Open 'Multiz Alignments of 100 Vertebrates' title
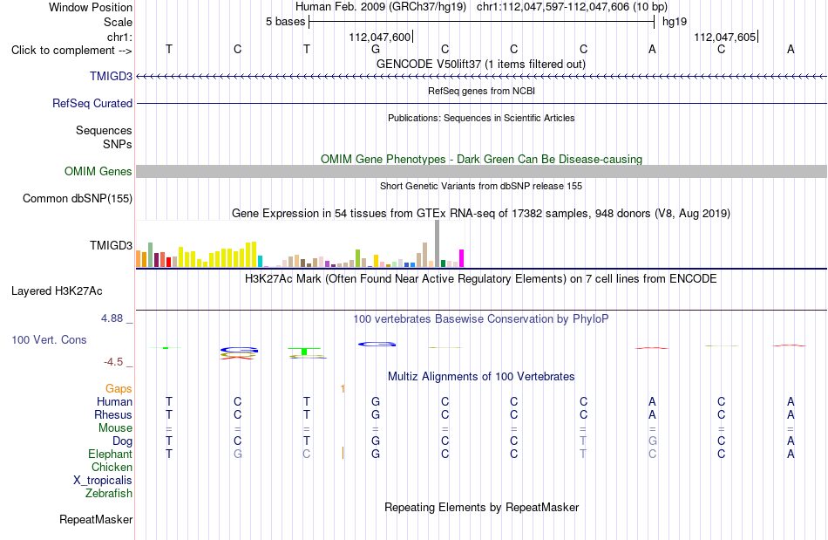 [481, 376]
